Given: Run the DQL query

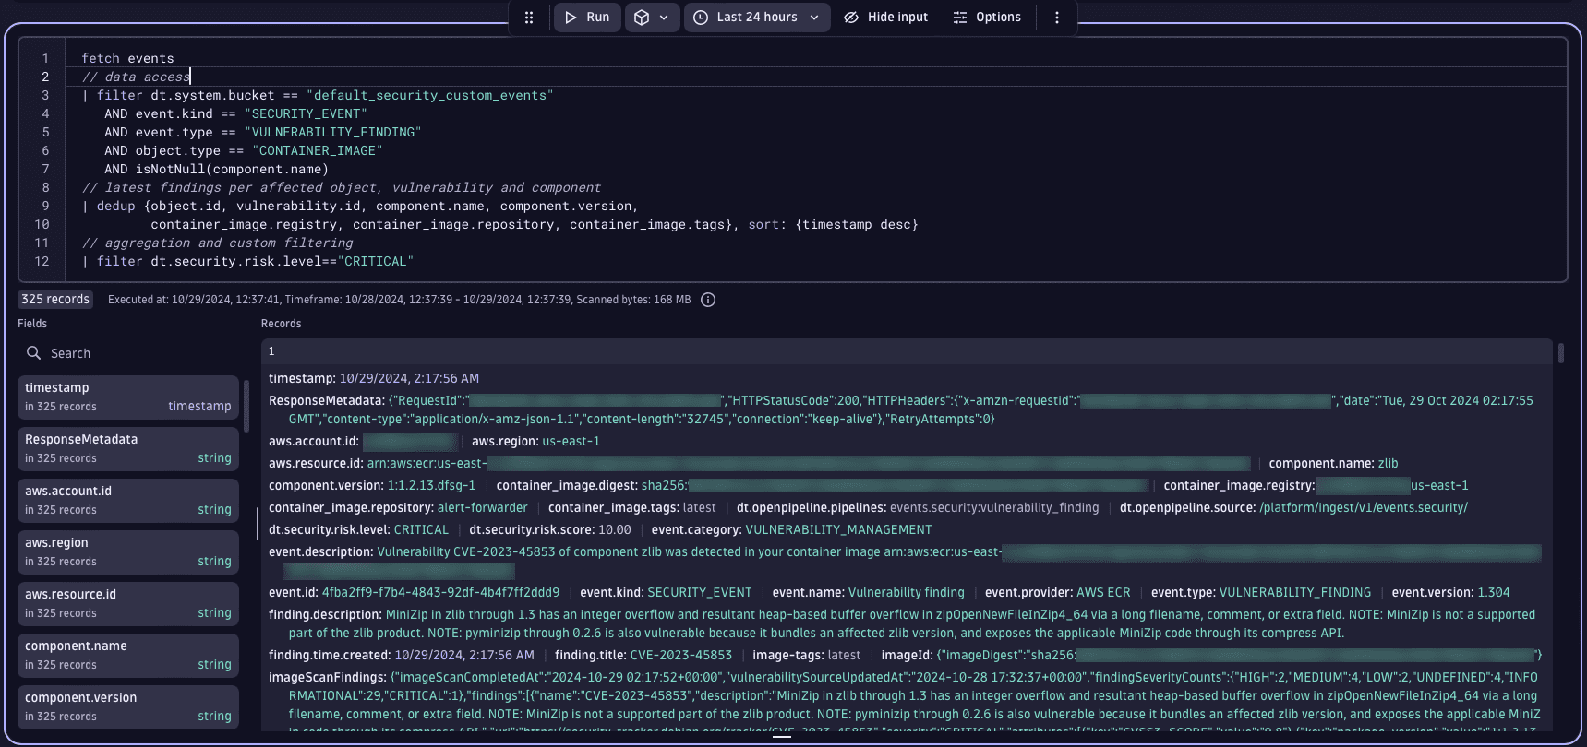Looking at the screenshot, I should click(587, 18).
